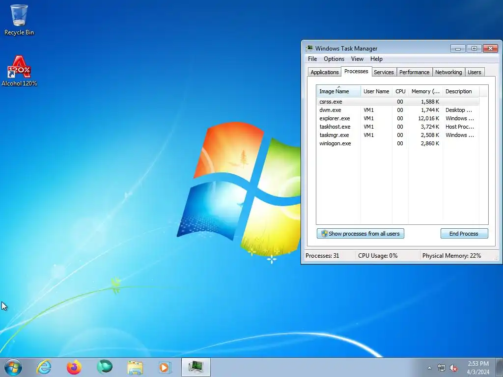503x377 pixels.
Task: Open the Options menu
Action: (x=334, y=59)
